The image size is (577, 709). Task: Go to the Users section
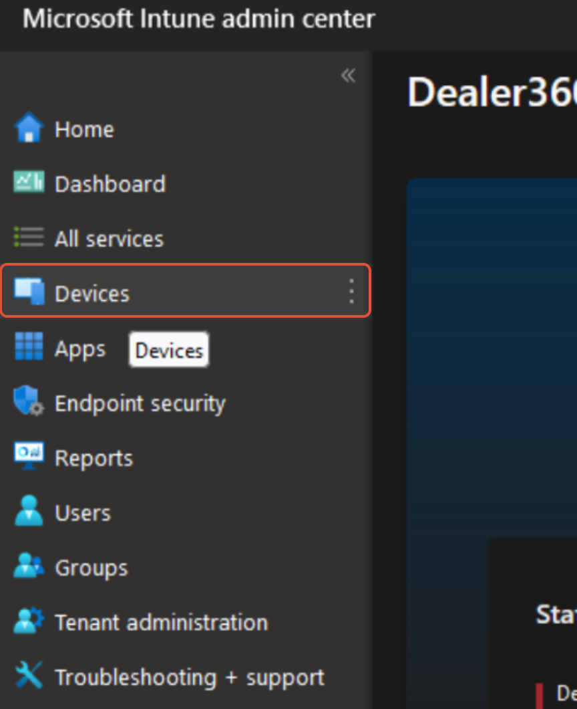pyautogui.click(x=83, y=513)
